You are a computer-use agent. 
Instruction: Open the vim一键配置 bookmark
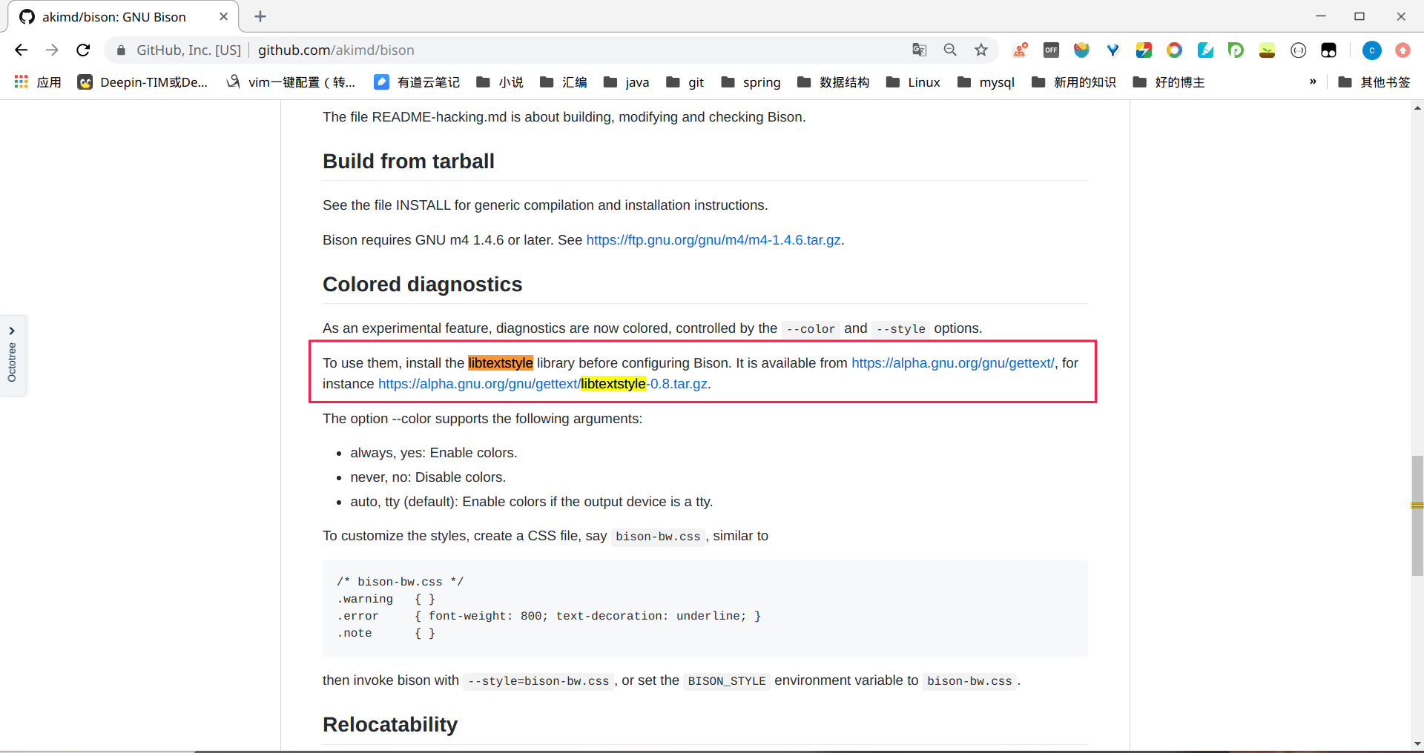click(x=291, y=82)
